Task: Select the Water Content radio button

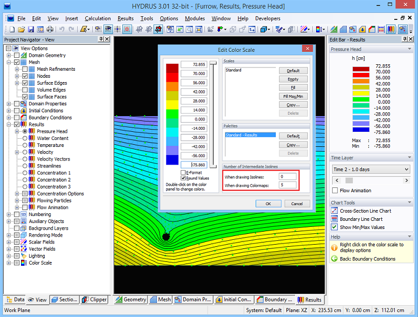Action: (25, 138)
